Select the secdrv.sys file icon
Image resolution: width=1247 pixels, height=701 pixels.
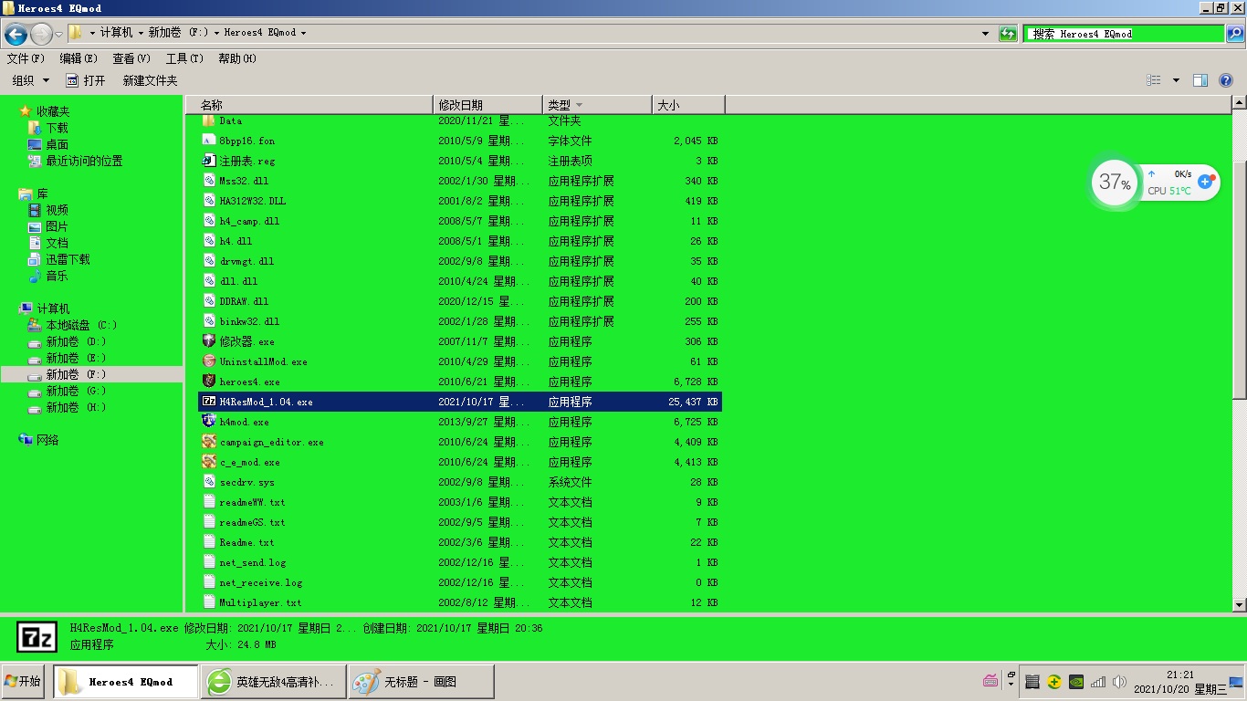tap(209, 482)
